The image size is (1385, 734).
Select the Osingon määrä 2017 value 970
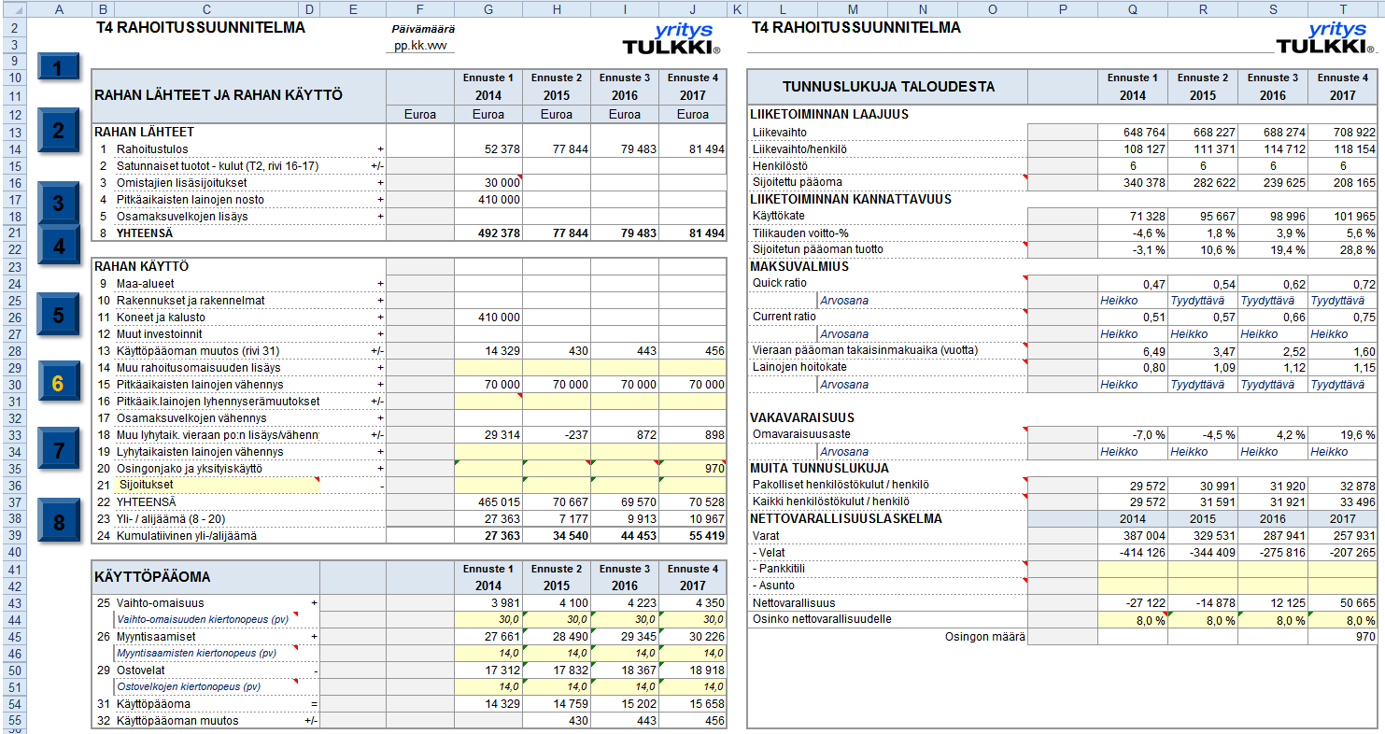click(1343, 636)
